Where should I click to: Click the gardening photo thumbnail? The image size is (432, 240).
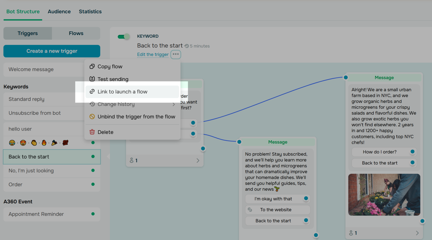[x=384, y=195]
